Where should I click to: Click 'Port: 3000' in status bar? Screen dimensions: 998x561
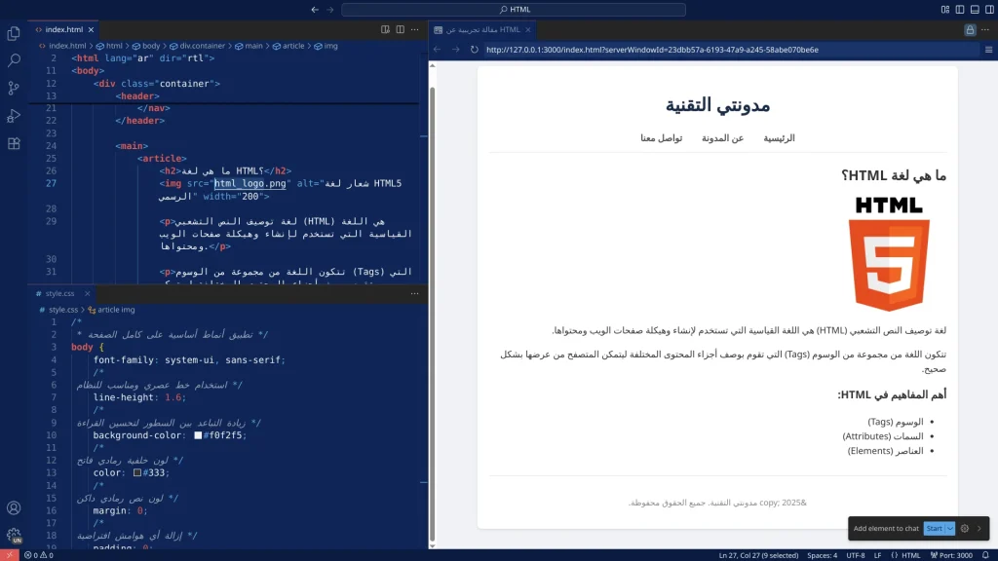coord(951,555)
